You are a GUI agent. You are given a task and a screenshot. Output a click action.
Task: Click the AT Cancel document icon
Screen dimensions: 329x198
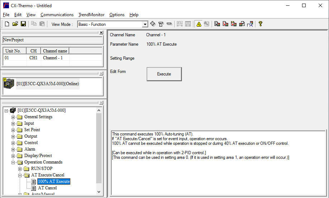34,188
